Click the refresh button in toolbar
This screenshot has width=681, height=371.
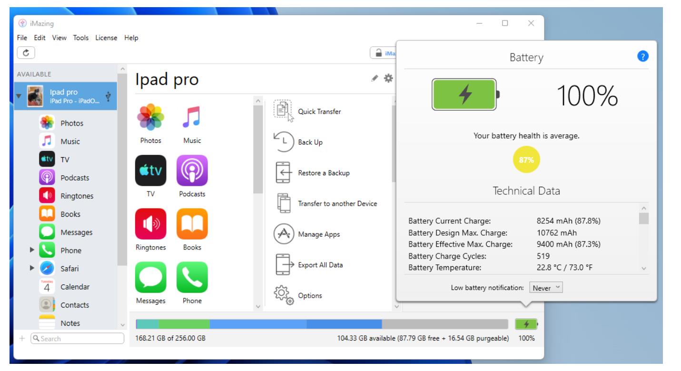click(x=26, y=52)
